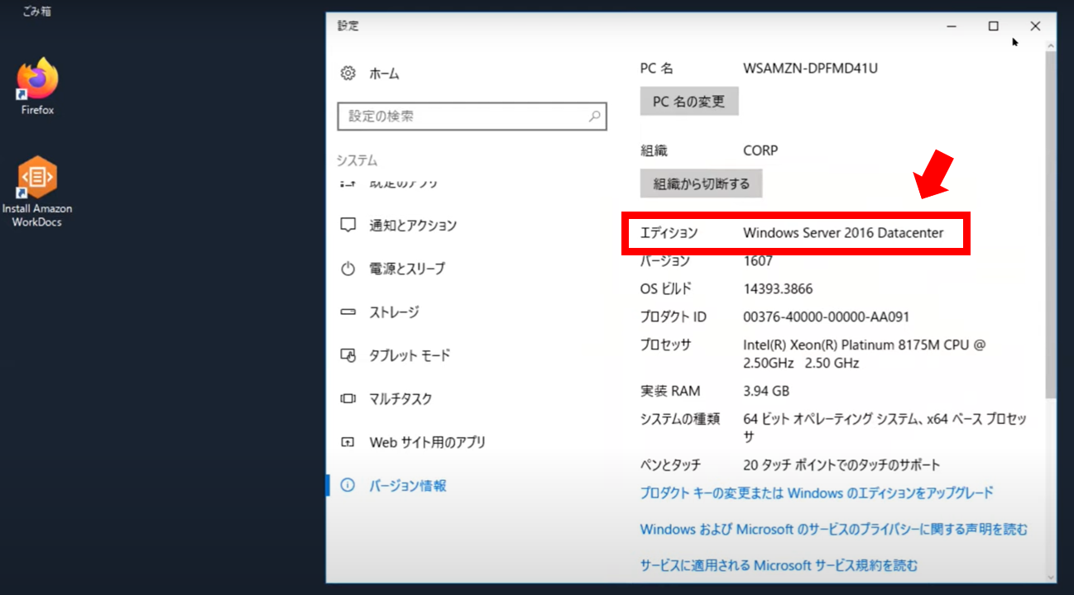1074x595 pixels.
Task: Click the Tablet mode icon
Action: click(348, 355)
